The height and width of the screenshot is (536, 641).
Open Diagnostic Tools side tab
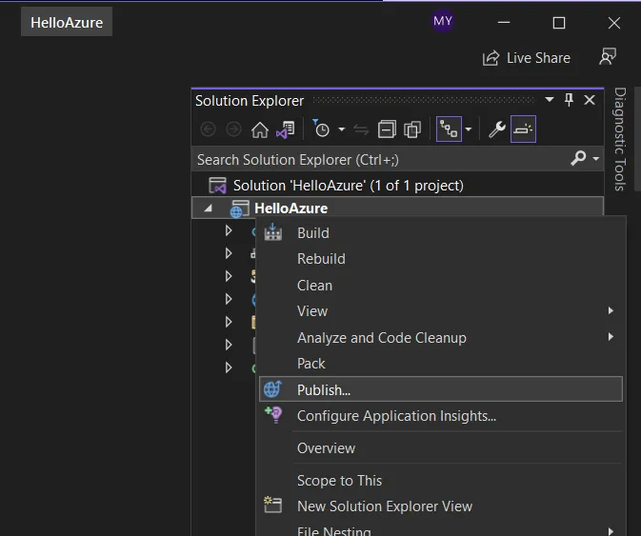(x=620, y=139)
